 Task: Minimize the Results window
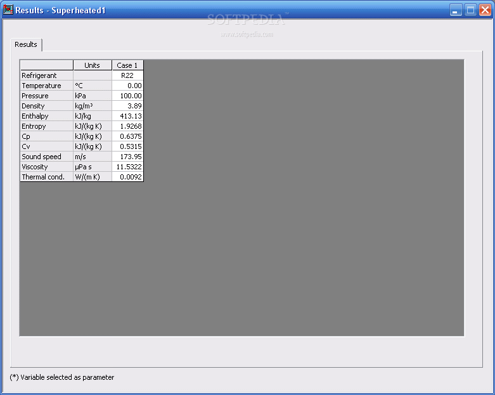tap(456, 10)
